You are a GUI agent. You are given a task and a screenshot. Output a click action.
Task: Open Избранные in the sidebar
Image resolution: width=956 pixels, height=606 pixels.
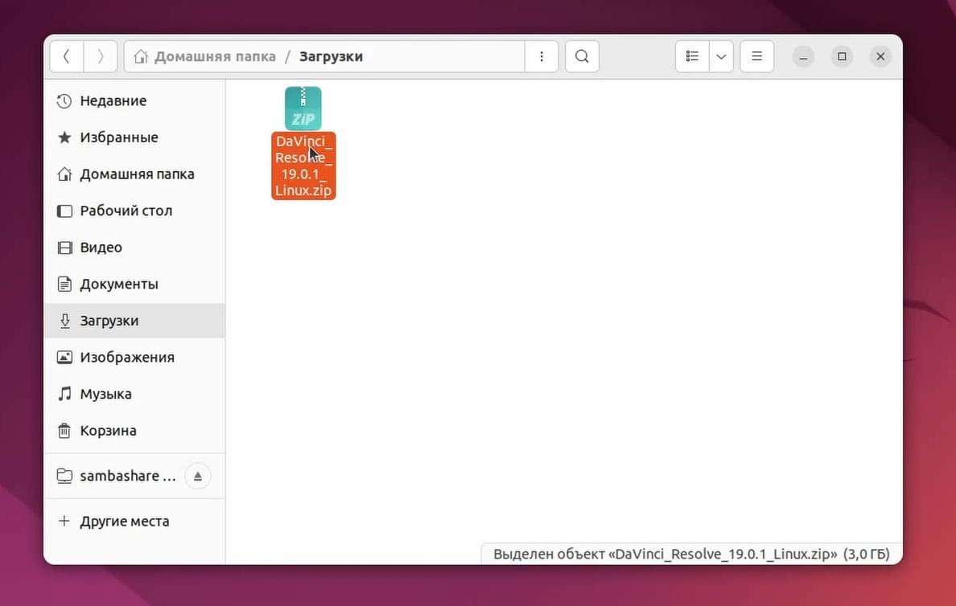pos(134,137)
